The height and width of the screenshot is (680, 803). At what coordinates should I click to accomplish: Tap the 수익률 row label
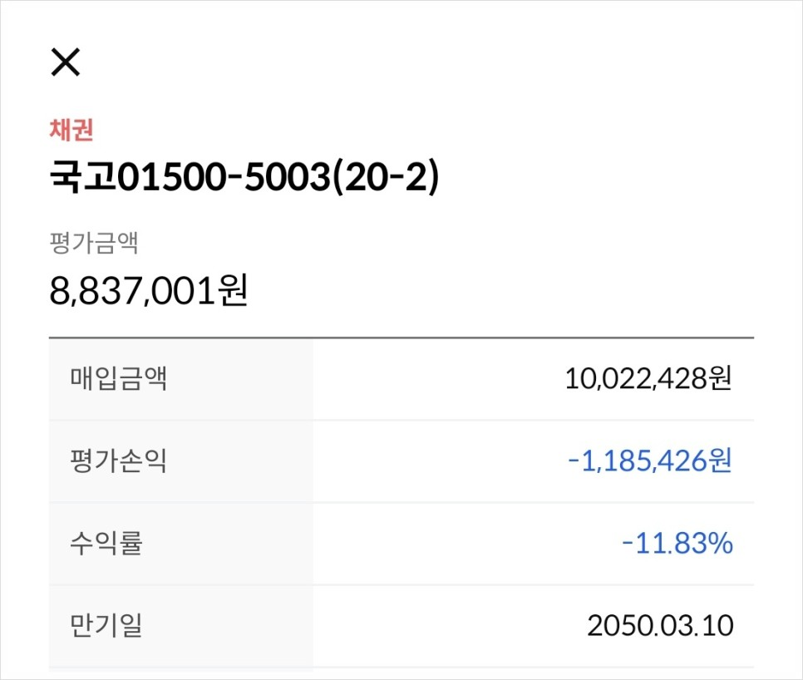click(106, 544)
